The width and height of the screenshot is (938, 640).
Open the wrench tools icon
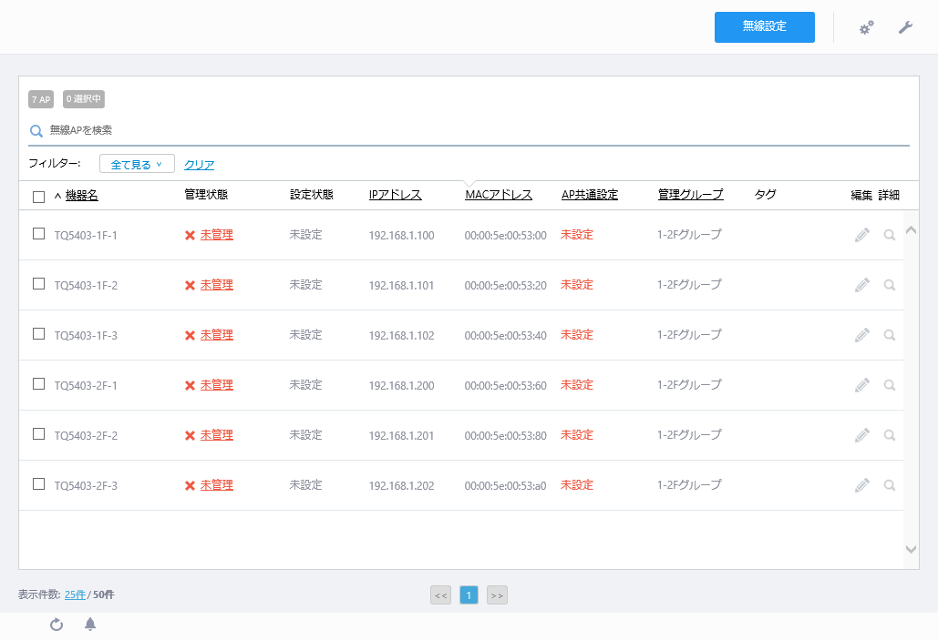click(x=905, y=27)
